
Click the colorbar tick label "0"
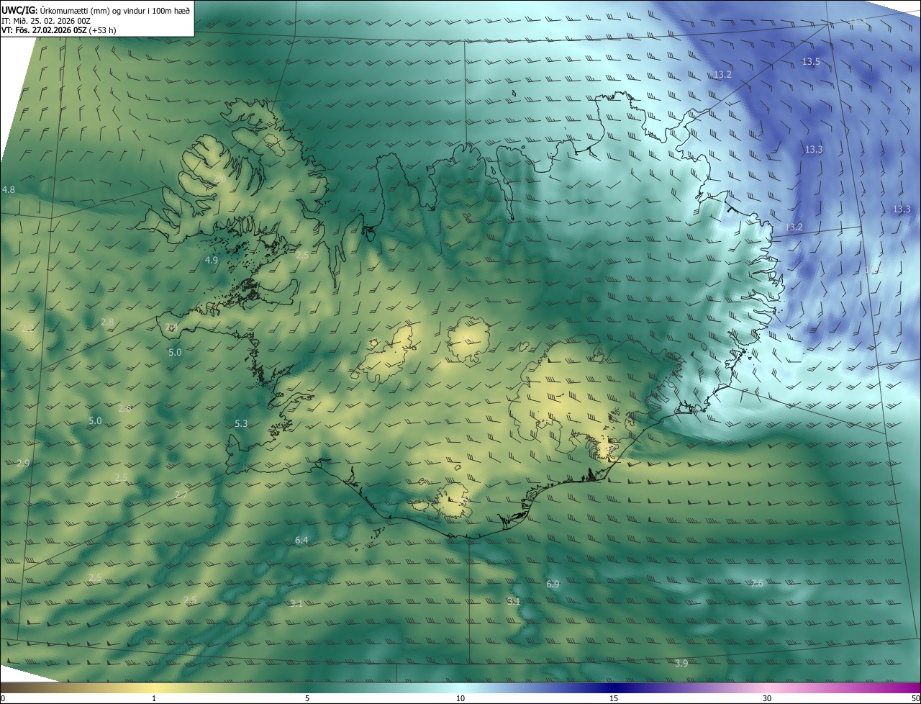click(2, 698)
